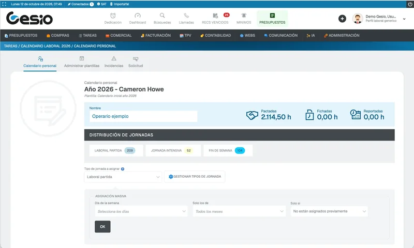Screen dimensions: 414x248
Task: Click GESTIONAR TIPOS DE JORNADA button
Action: click(195, 177)
